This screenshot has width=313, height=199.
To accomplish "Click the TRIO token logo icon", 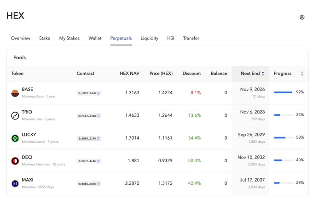I will (15, 116).
